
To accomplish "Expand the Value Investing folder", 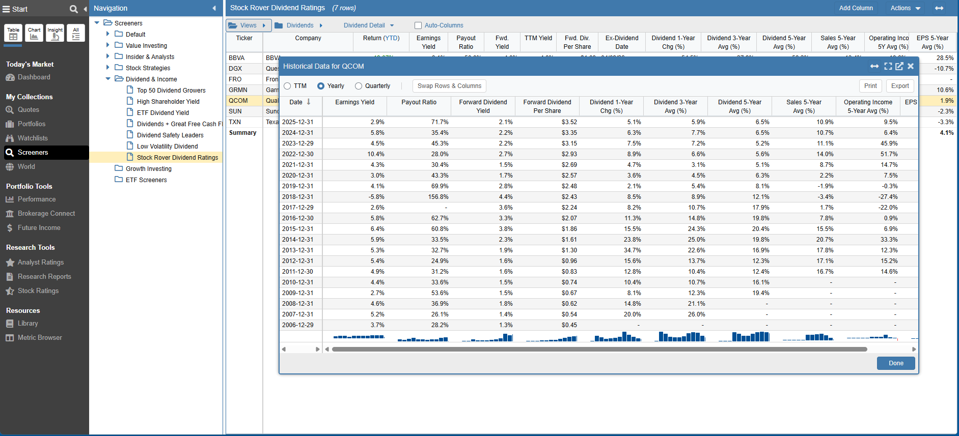I will pyautogui.click(x=107, y=45).
